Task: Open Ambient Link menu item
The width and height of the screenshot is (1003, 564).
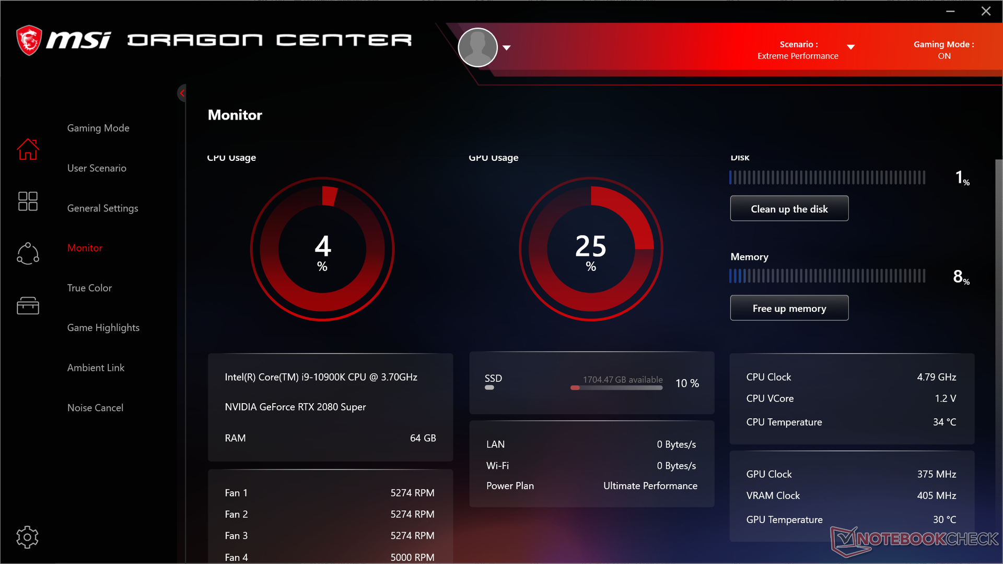Action: tap(96, 368)
